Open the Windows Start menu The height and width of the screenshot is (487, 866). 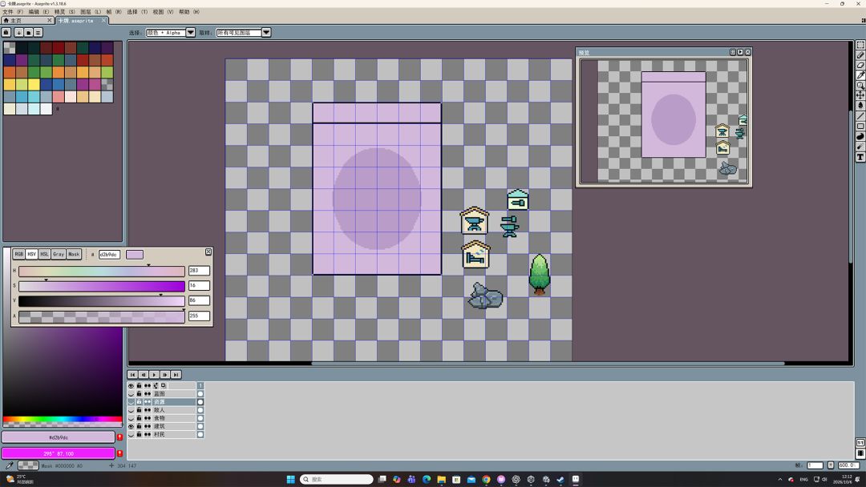point(290,479)
